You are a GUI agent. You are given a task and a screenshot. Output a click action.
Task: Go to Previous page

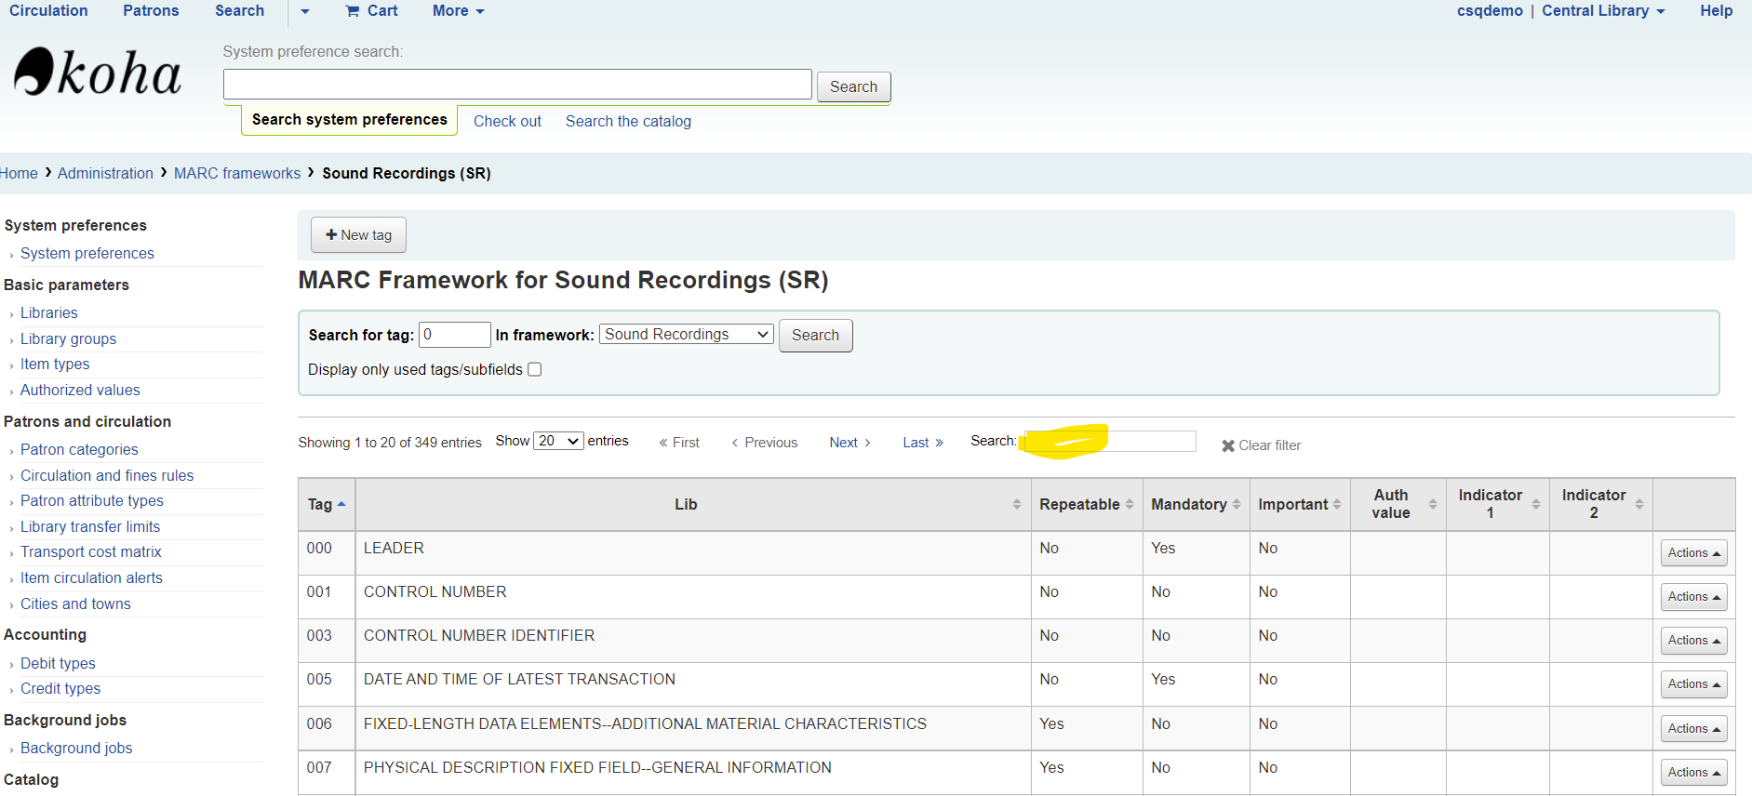pyautogui.click(x=765, y=443)
